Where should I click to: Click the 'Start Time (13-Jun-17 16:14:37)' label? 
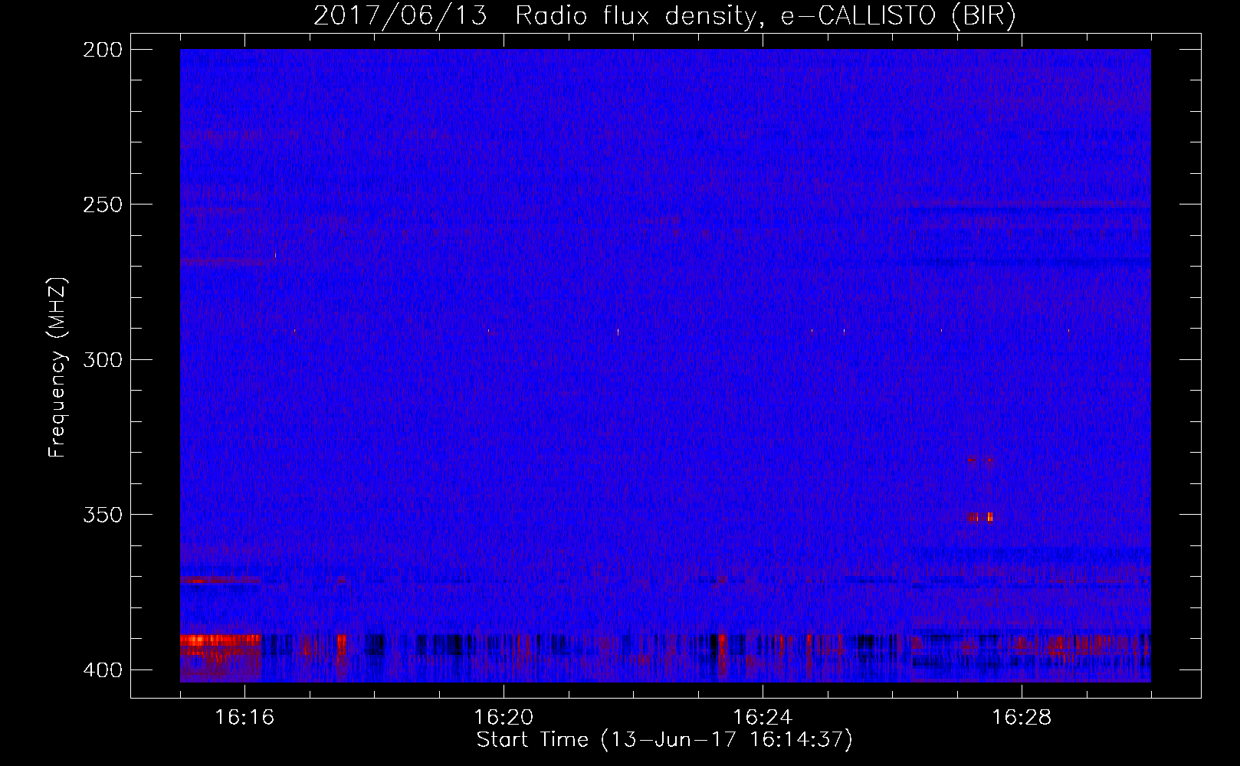pos(664,740)
